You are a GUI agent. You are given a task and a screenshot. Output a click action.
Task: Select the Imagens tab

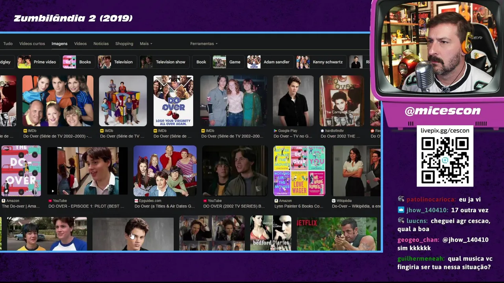(x=59, y=44)
